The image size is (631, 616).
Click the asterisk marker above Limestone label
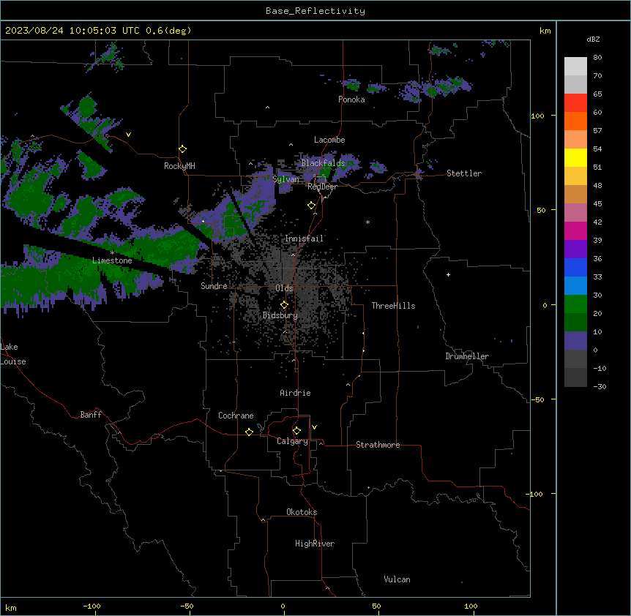tap(112, 252)
